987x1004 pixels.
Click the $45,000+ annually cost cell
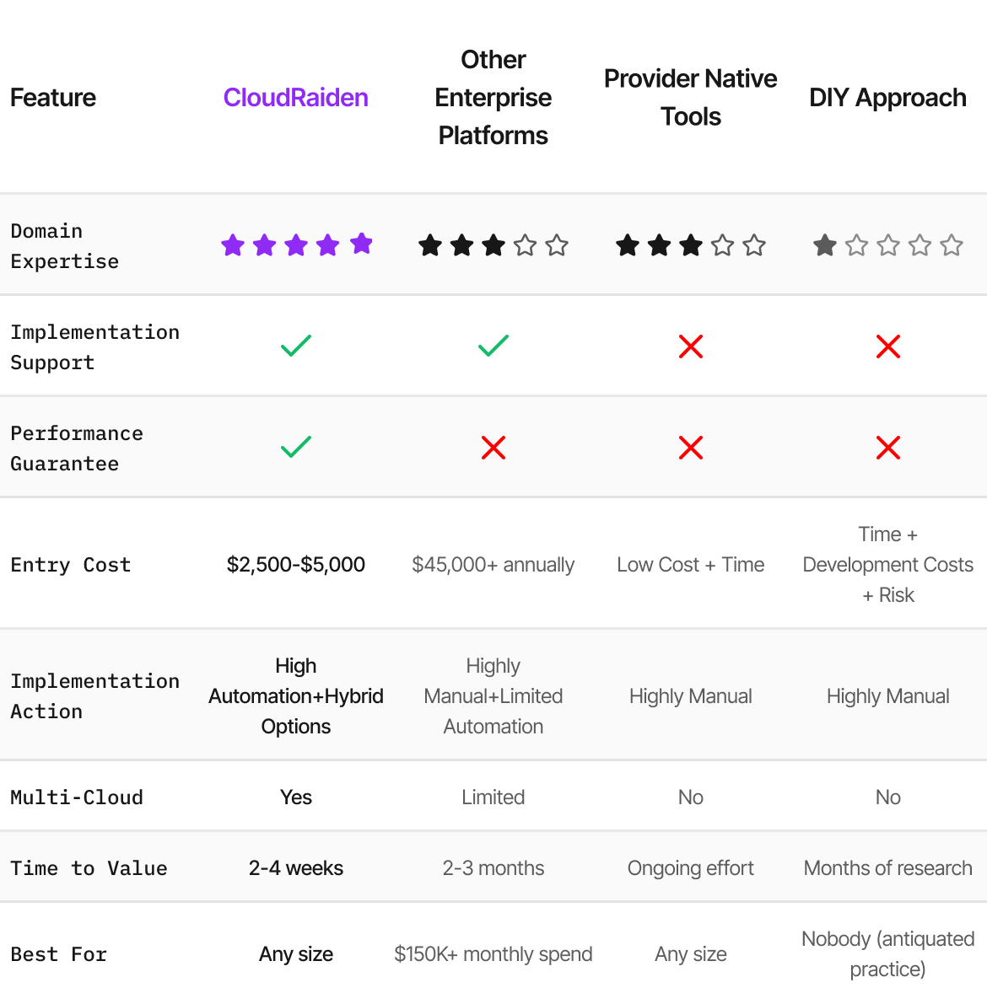coord(493,565)
